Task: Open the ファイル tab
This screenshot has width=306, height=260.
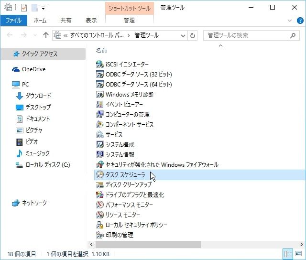Action: (x=14, y=21)
